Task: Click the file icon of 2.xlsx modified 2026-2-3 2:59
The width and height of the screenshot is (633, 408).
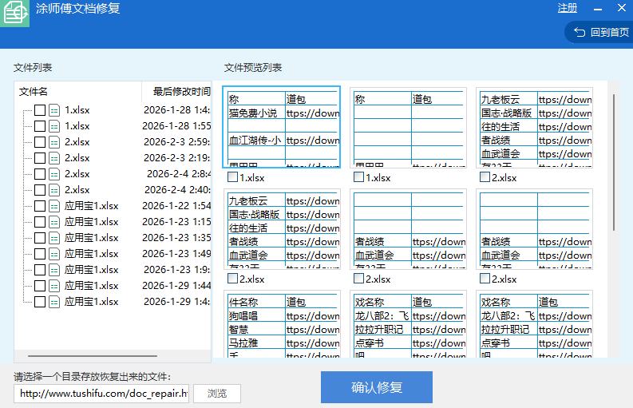Action: click(x=54, y=142)
